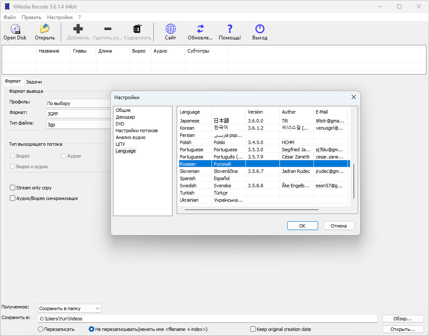Select the Ukrainian language row
429x336 pixels.
point(263,200)
